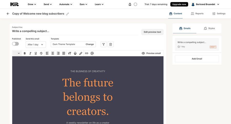The height and width of the screenshot is (124, 231).
Task: Expand the Earn menu
Action: point(83,4)
